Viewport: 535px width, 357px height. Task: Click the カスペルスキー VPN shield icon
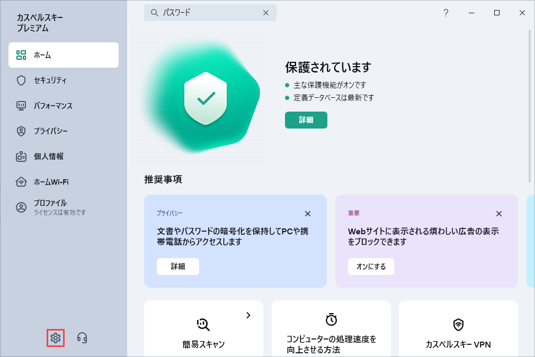(x=458, y=324)
